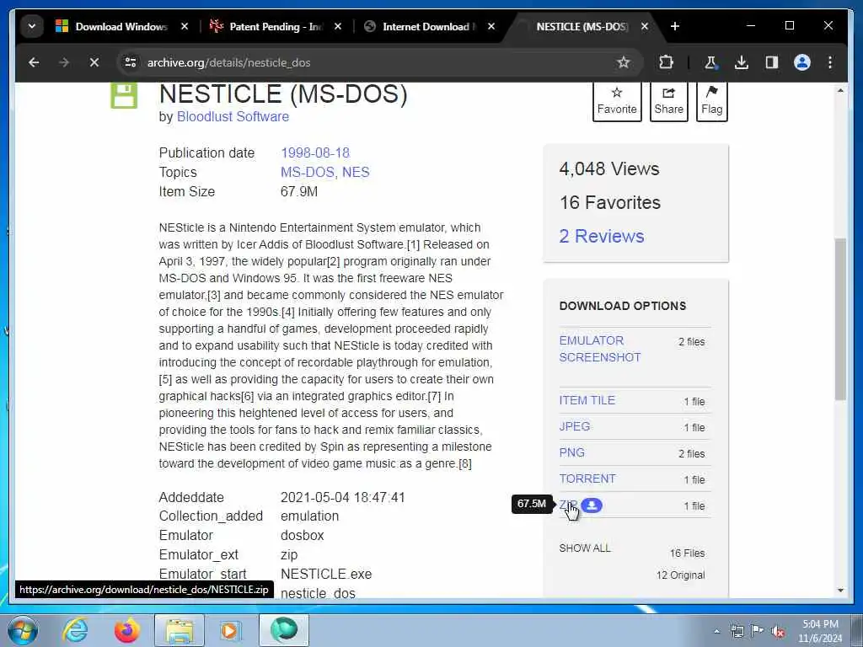Close the Download Windows tab

click(185, 26)
